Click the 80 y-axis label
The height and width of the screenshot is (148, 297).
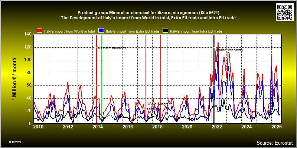(x=29, y=73)
